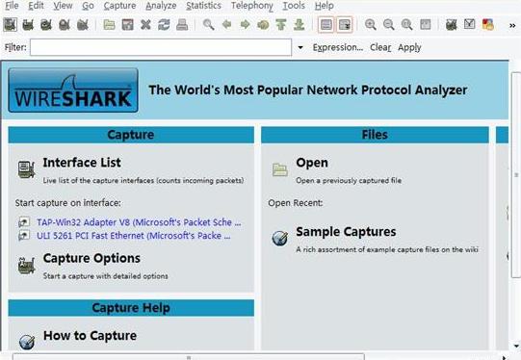This screenshot has height=360, width=521.
Task: Open a capture file toolbar folder icon
Action: coord(109,25)
